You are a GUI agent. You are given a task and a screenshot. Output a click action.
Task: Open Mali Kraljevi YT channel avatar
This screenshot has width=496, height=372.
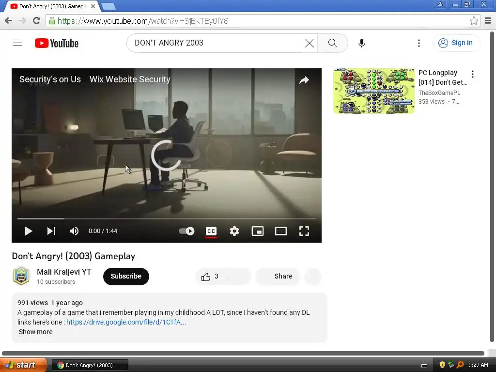tap(21, 276)
